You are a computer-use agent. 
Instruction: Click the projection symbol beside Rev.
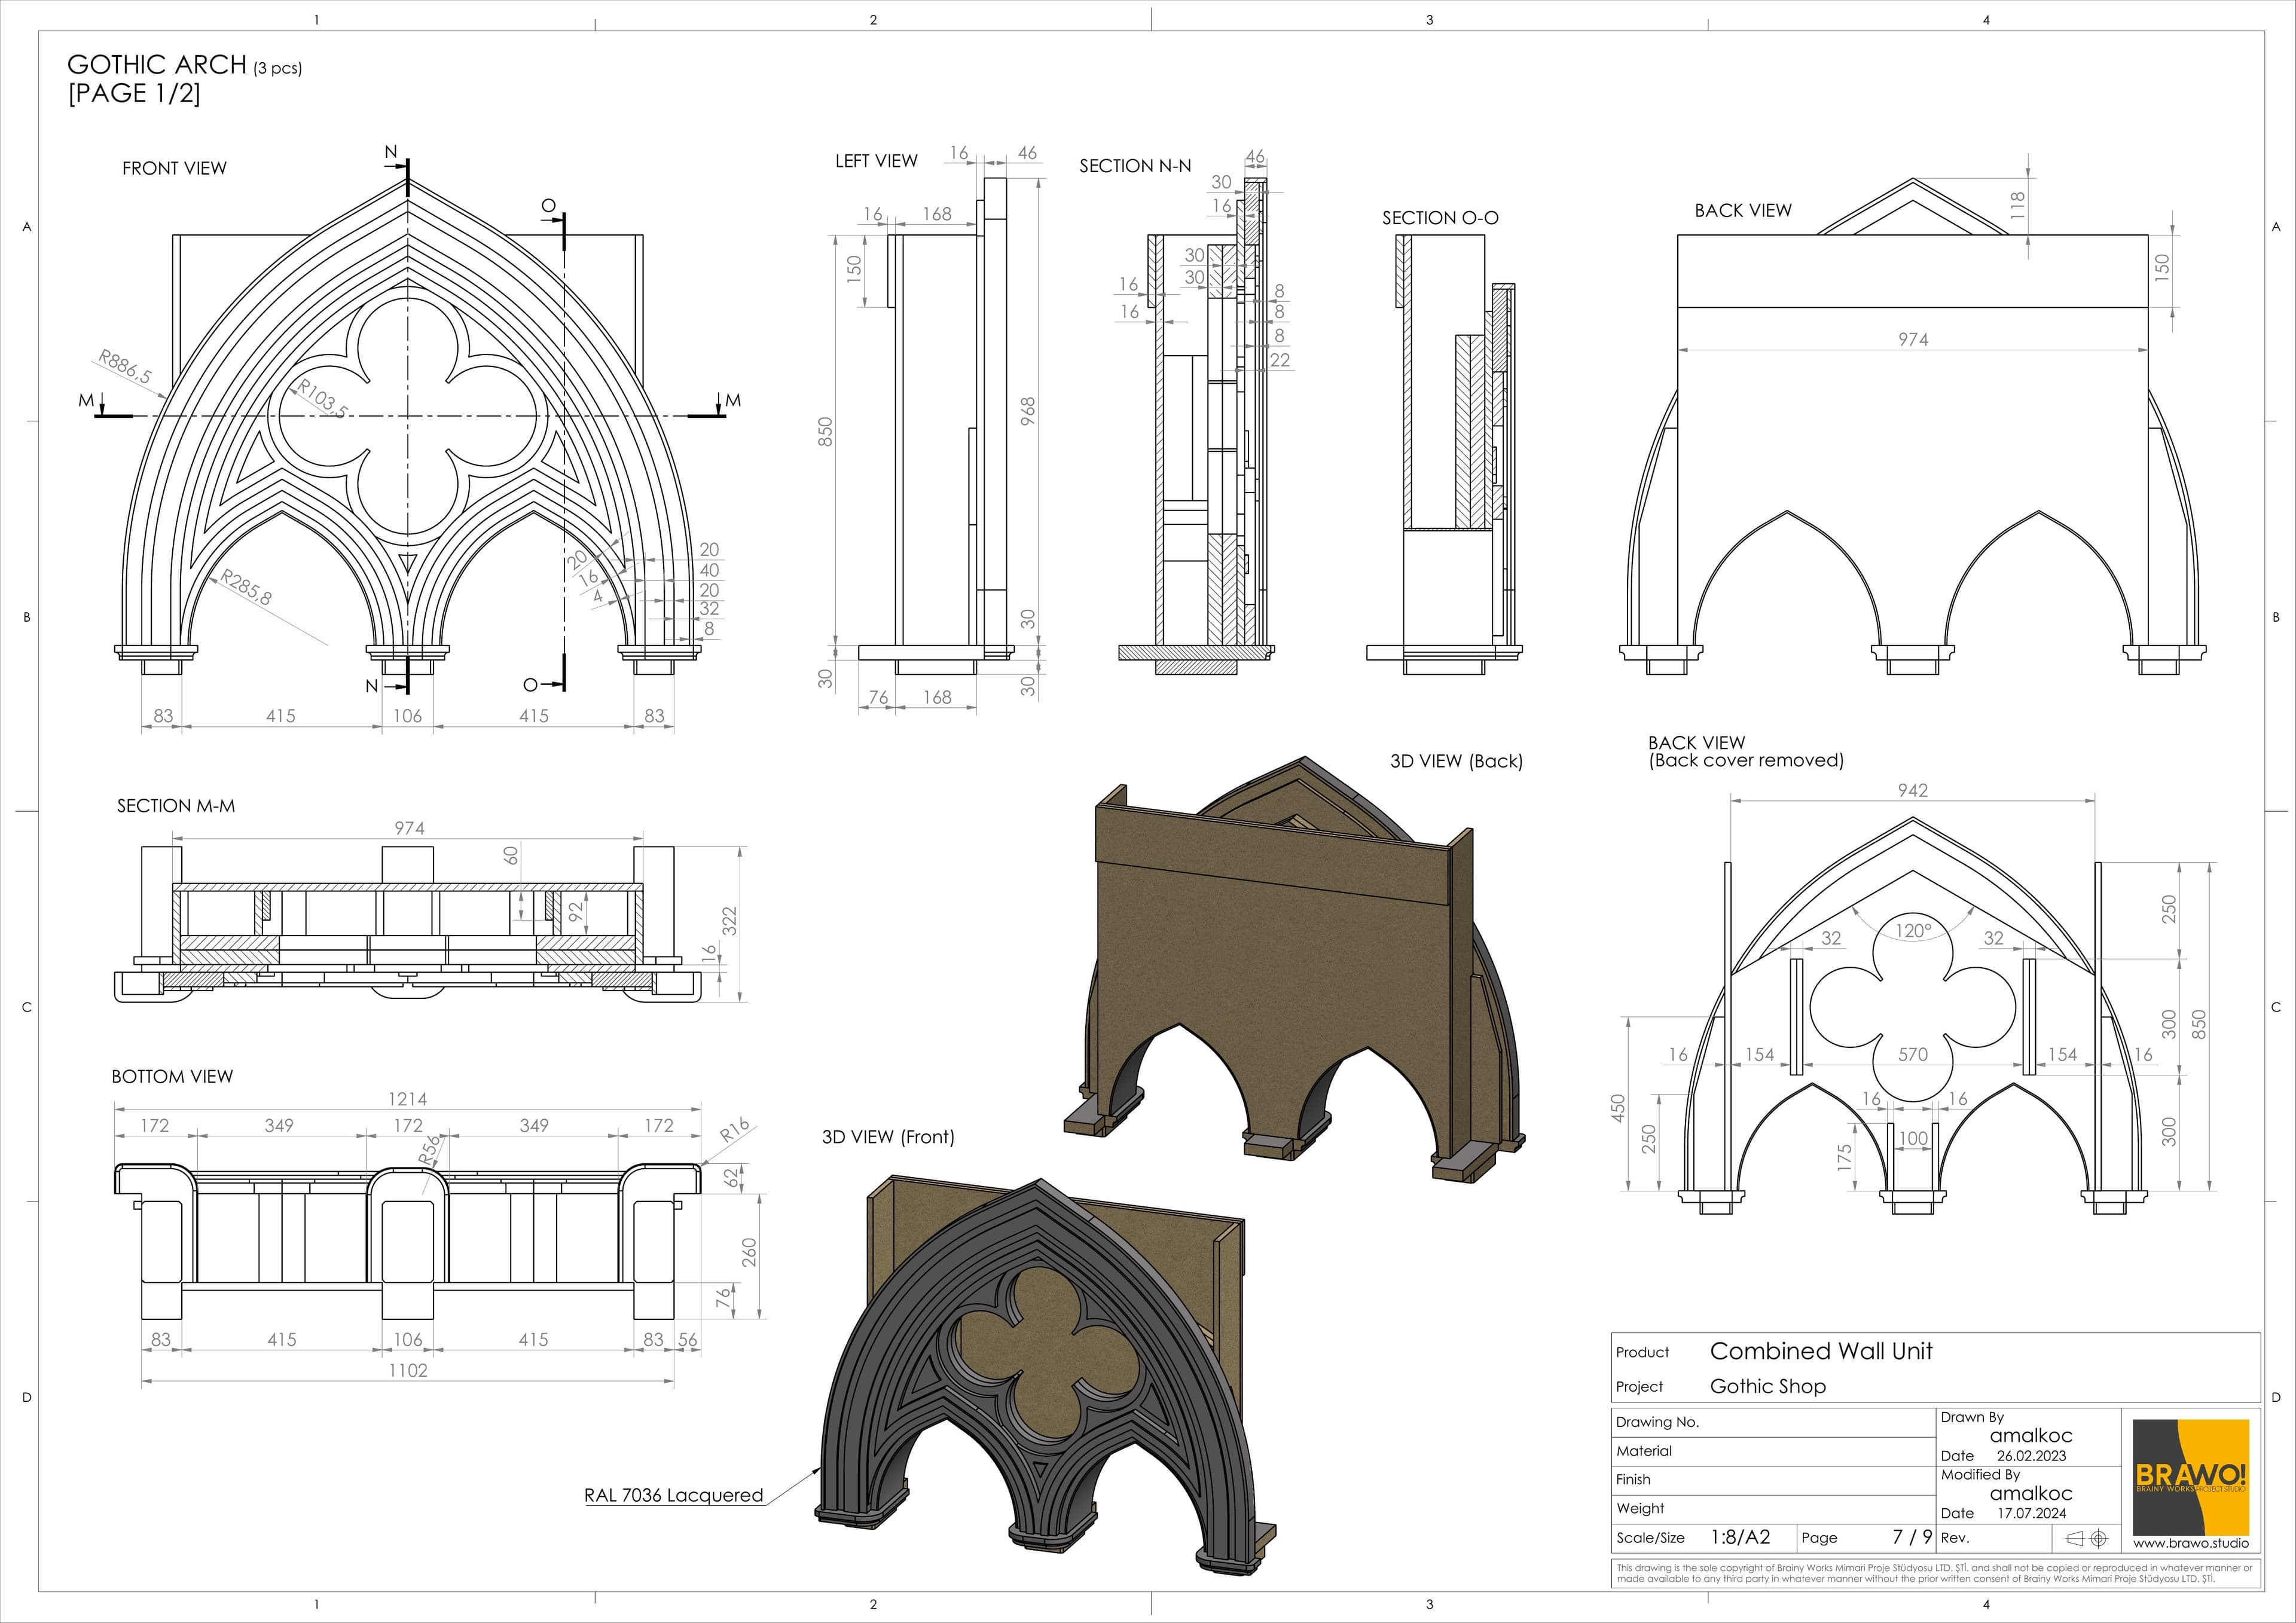click(x=2087, y=1538)
